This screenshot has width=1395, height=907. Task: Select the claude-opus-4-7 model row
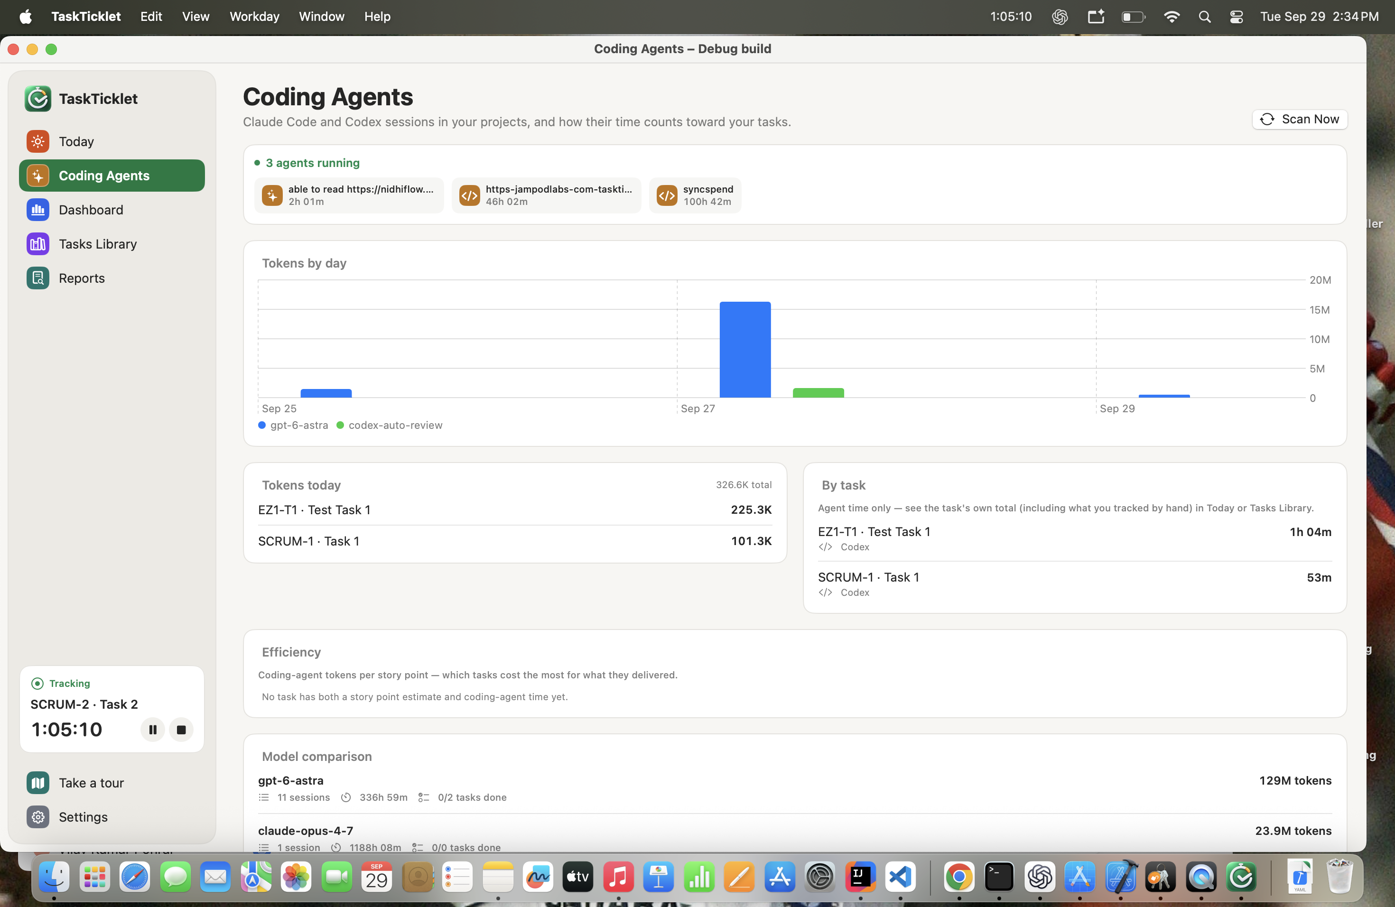795,838
